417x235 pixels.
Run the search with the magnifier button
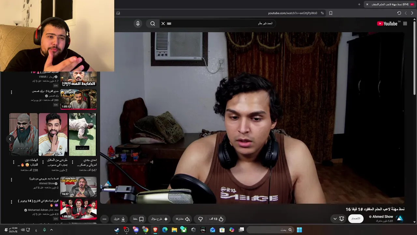152,23
